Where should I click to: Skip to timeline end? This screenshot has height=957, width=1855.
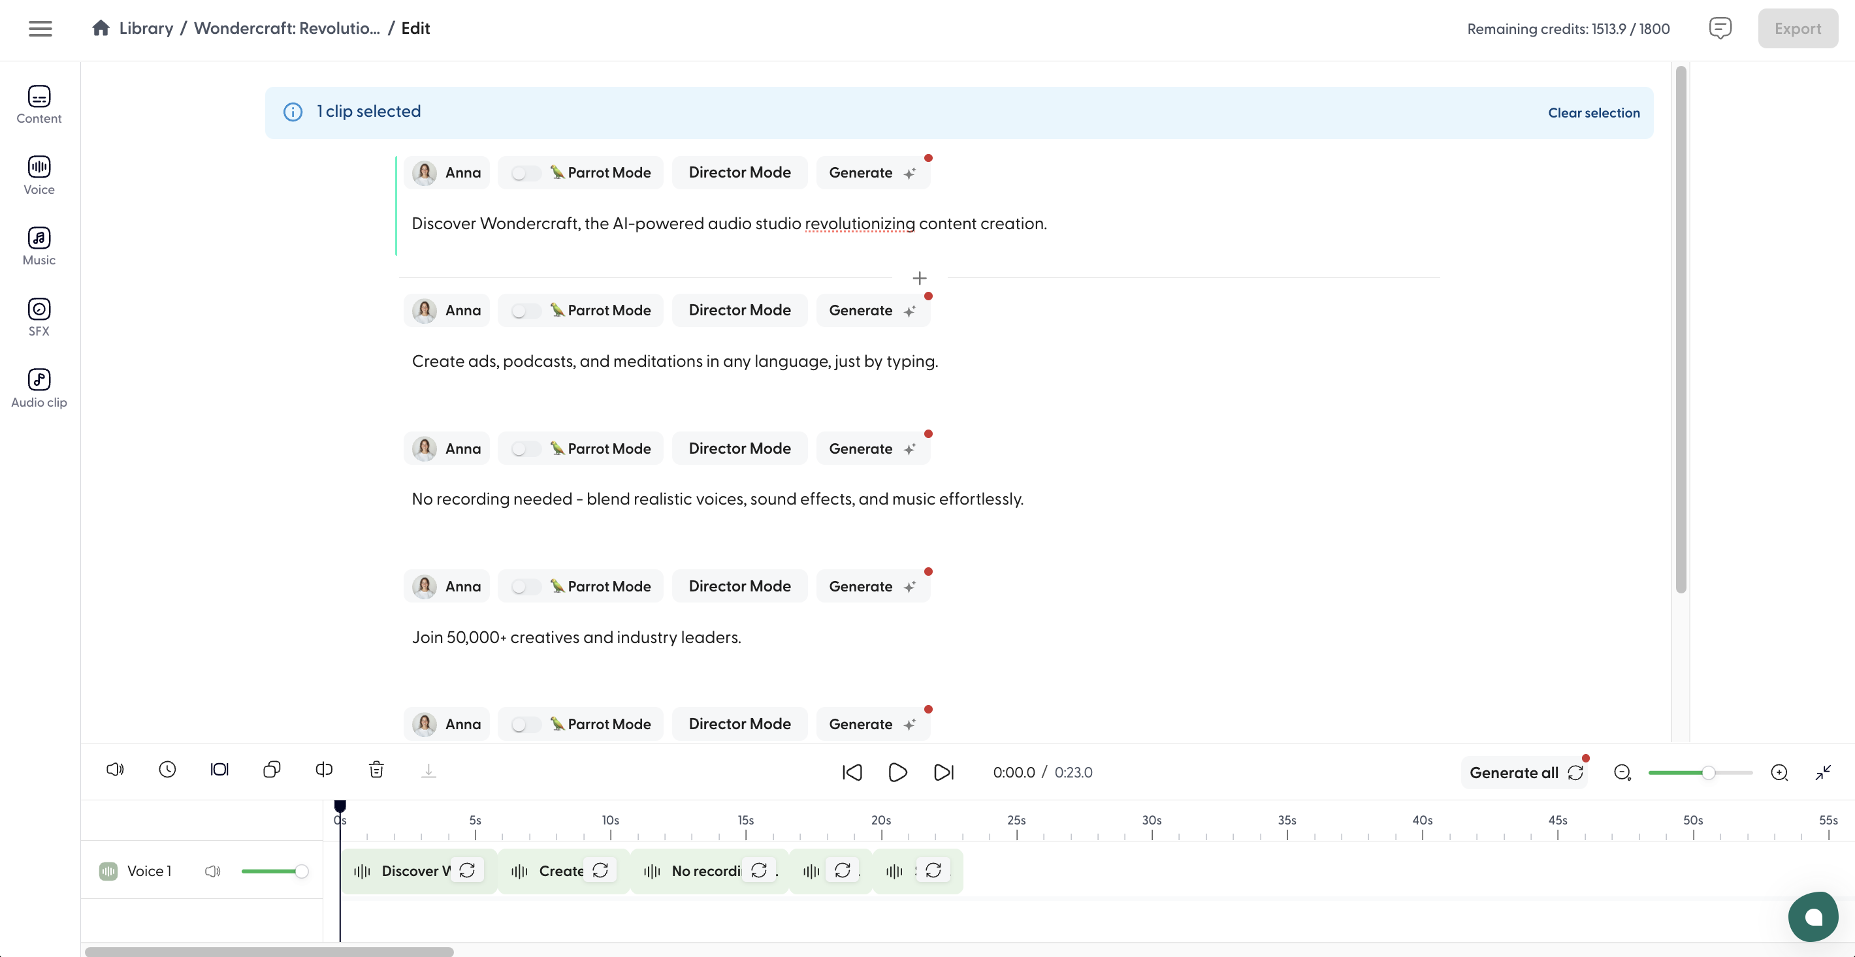point(943,773)
